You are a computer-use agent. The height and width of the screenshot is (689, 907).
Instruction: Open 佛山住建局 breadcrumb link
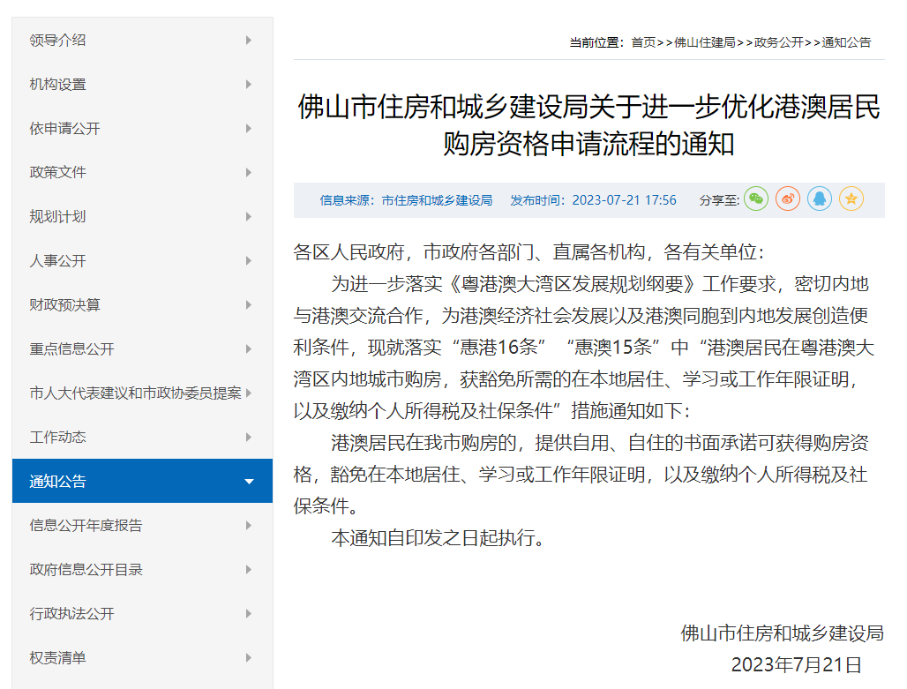click(x=705, y=42)
